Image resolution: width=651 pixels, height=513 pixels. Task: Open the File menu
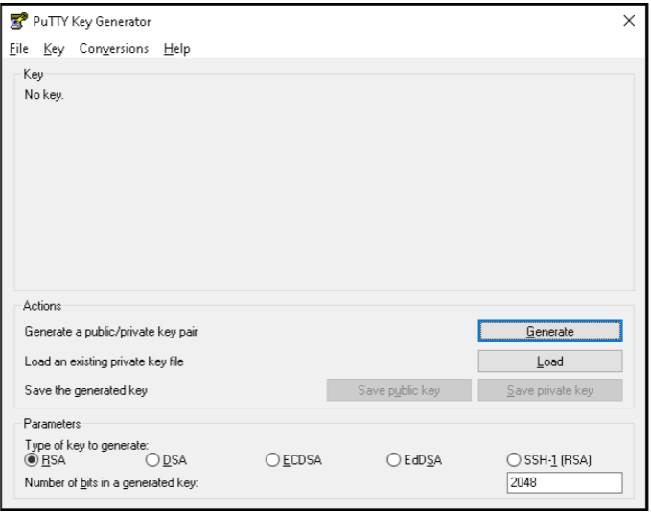pos(18,49)
